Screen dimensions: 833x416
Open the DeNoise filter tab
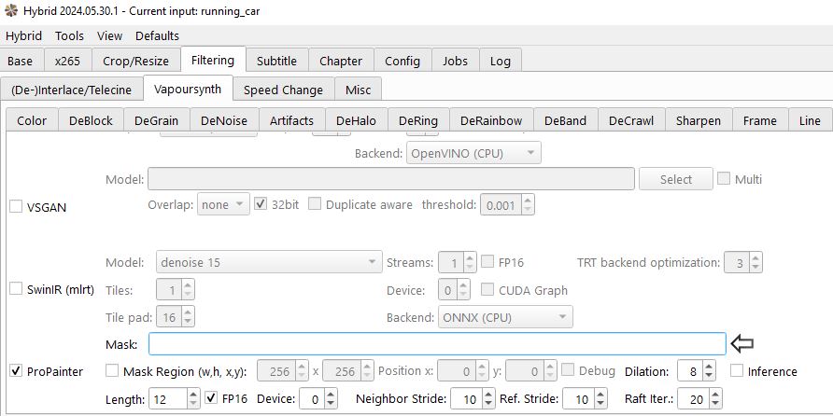(x=224, y=120)
